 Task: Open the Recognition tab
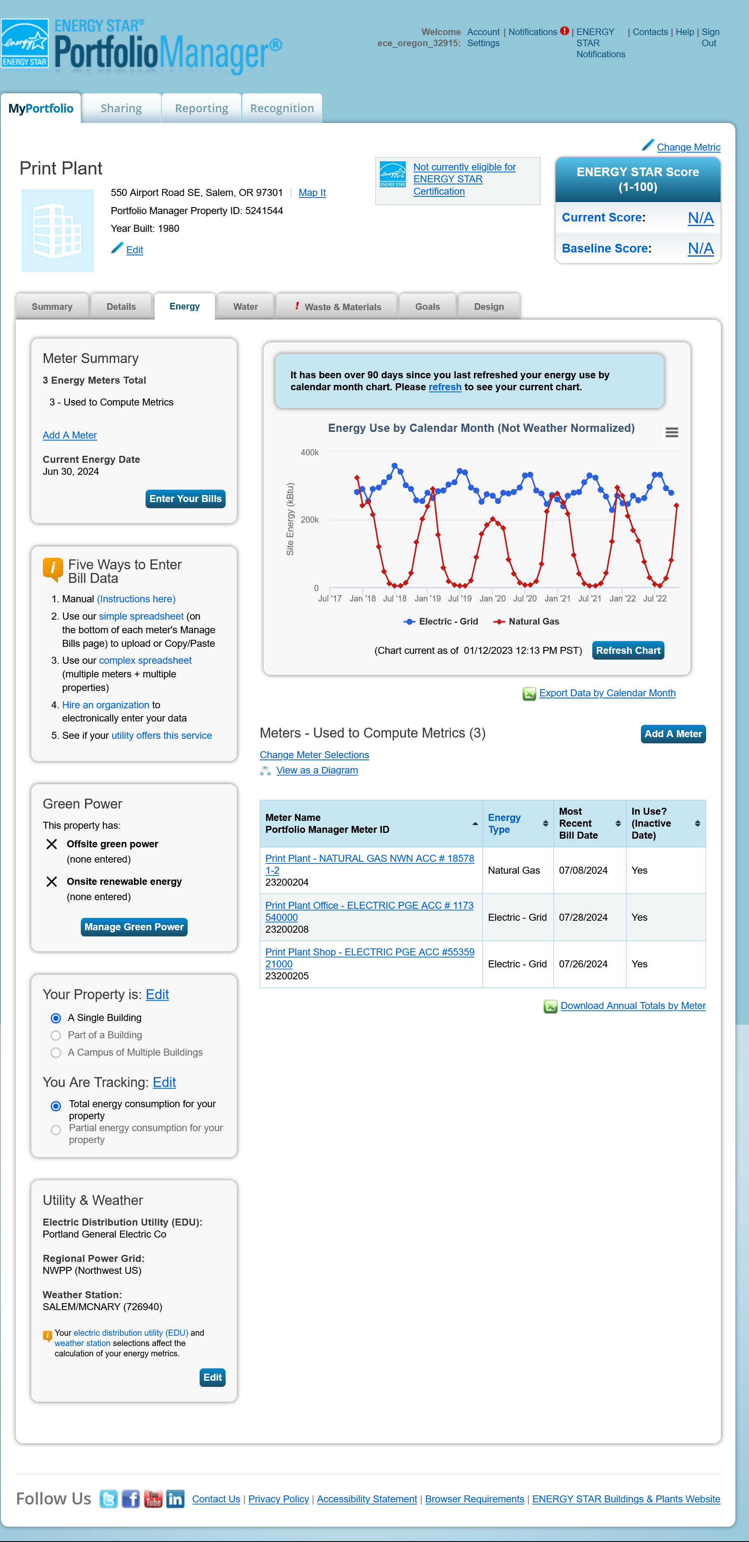click(x=282, y=108)
